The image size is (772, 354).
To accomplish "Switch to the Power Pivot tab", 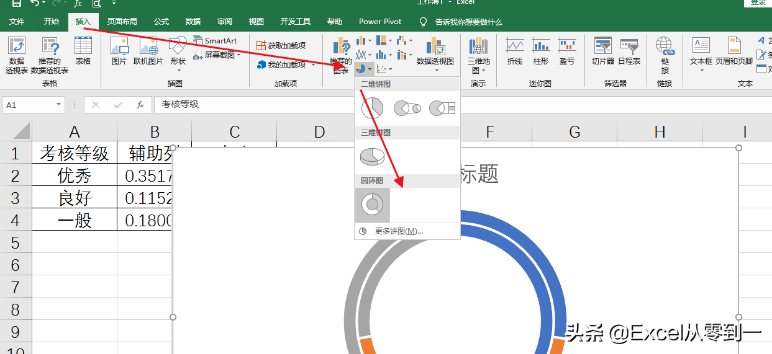I will click(x=380, y=22).
